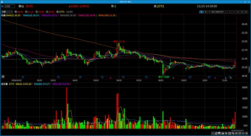Click the purple triangle marker after 10/01
The height and width of the screenshot is (136, 251).
tap(215, 78)
